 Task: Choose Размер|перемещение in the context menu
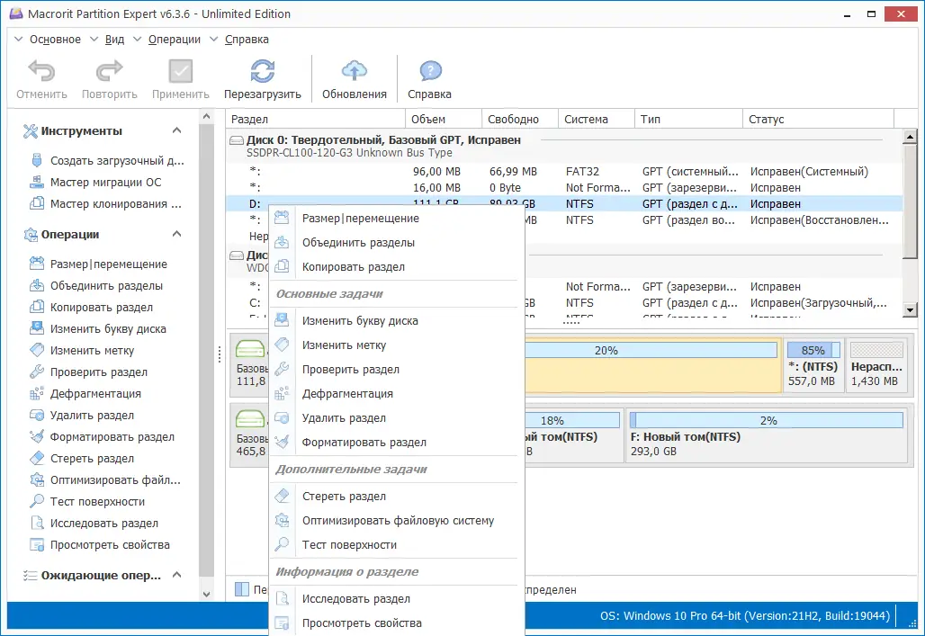point(360,219)
